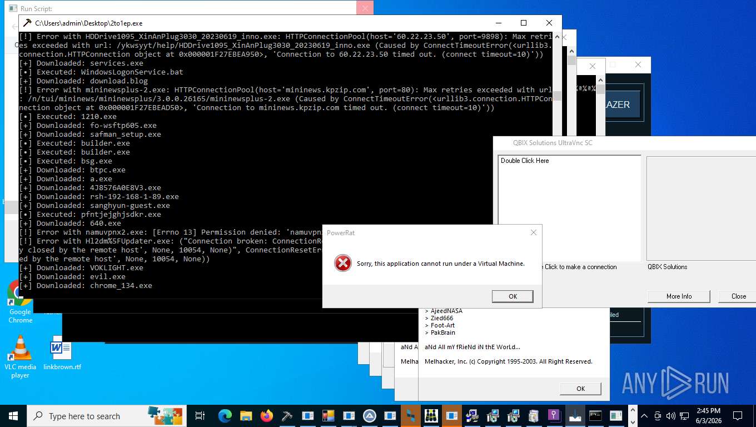Click the console scrollbar up arrow

click(557, 37)
